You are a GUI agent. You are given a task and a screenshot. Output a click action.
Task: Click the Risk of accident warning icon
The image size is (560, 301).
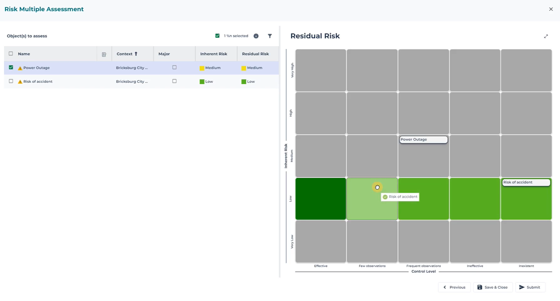20,82
